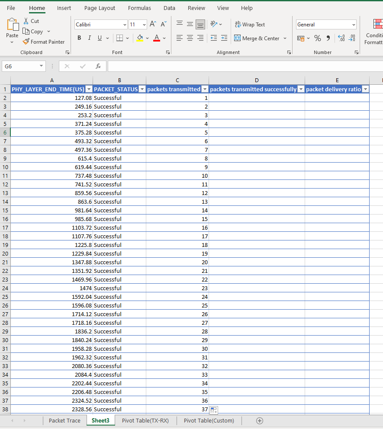The height and width of the screenshot is (429, 383).
Task: Activate the Format Painter brush
Action: click(26, 42)
